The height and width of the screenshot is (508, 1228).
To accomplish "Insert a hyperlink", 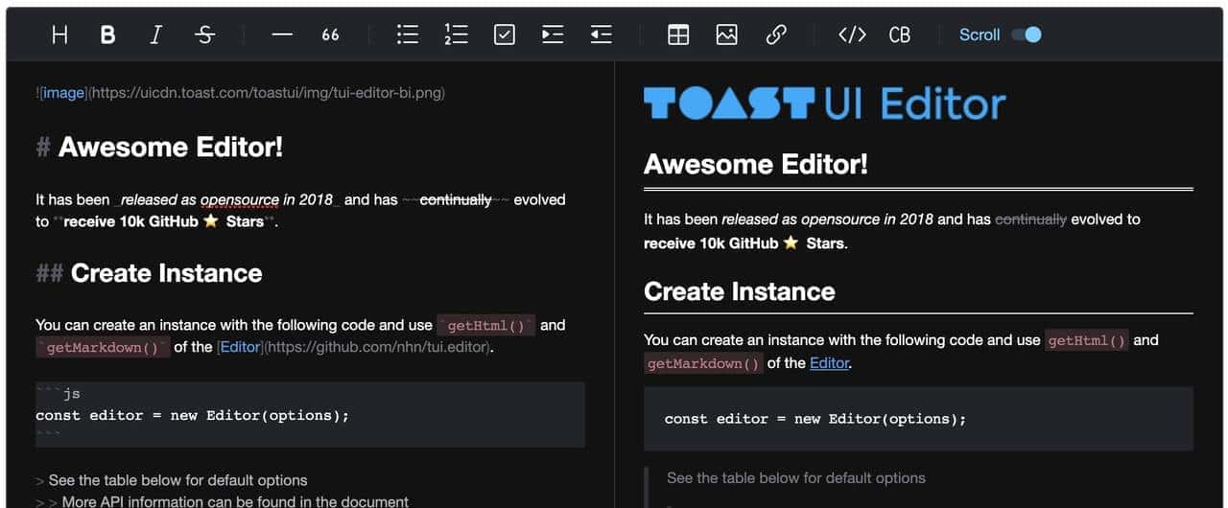I will click(776, 35).
